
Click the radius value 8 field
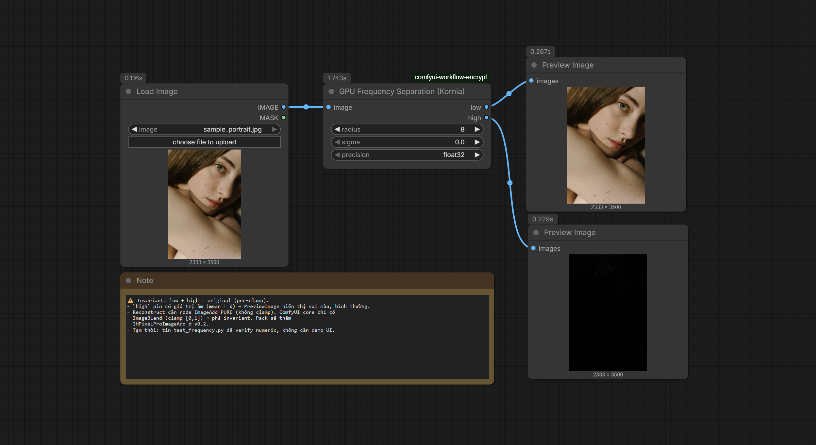[x=407, y=129]
